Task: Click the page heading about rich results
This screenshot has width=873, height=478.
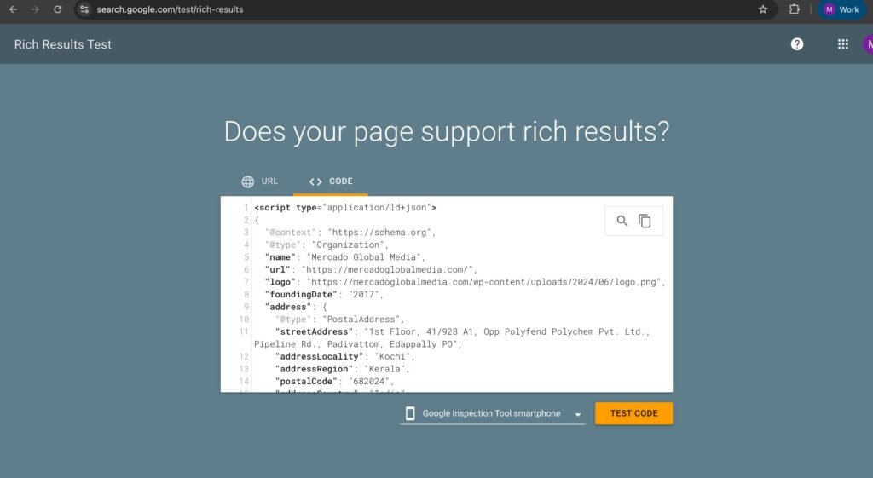Action: click(447, 132)
